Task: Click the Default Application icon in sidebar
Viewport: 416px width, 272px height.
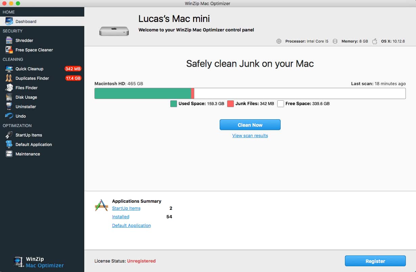Action: (9, 144)
